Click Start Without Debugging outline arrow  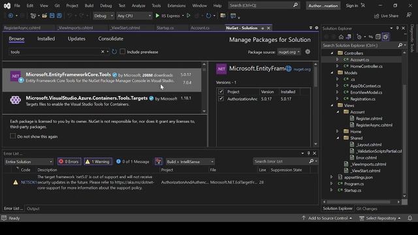point(189,16)
